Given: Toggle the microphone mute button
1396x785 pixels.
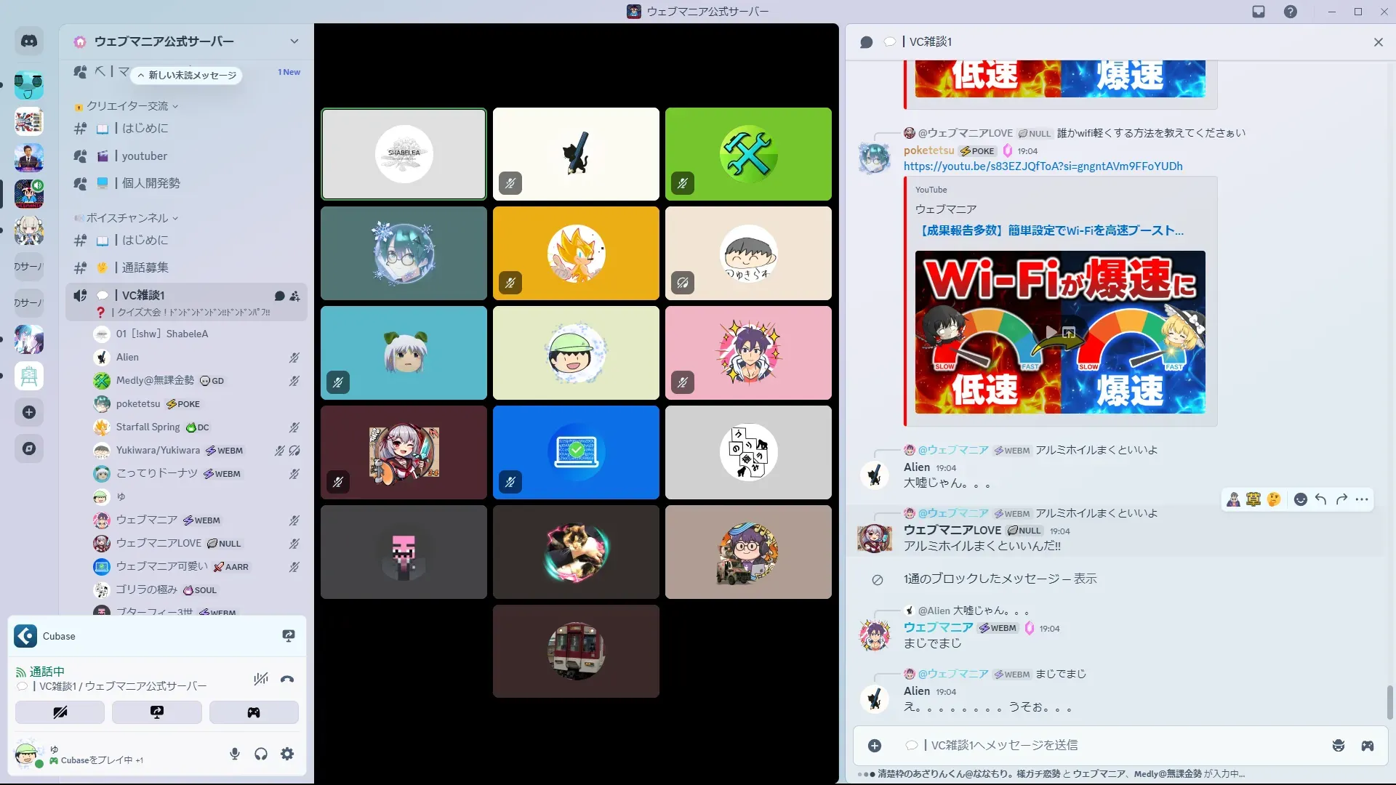Looking at the screenshot, I should [x=234, y=754].
